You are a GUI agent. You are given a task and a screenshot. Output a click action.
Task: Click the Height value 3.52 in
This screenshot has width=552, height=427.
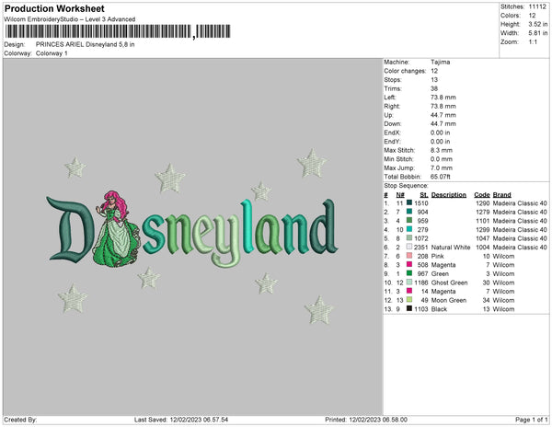(x=537, y=24)
